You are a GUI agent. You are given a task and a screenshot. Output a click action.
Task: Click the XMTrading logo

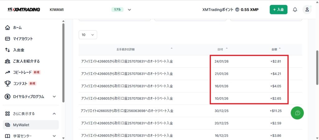point(24,9)
